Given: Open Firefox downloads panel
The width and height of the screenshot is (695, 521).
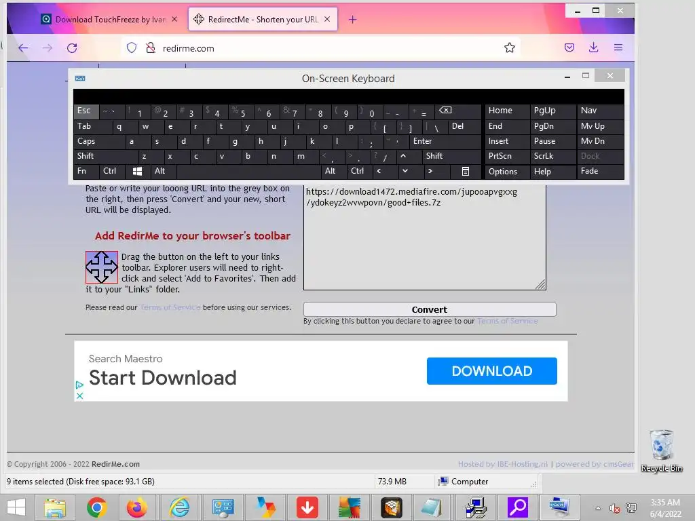Looking at the screenshot, I should click(593, 48).
